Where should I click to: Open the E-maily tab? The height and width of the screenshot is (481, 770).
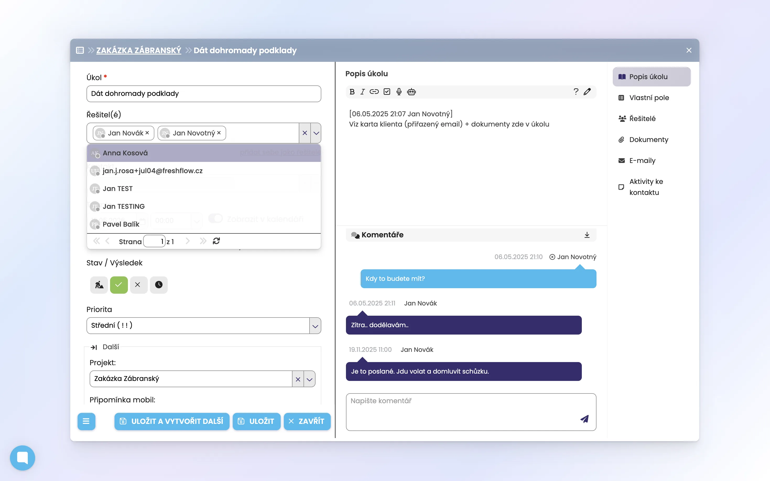[651, 161]
